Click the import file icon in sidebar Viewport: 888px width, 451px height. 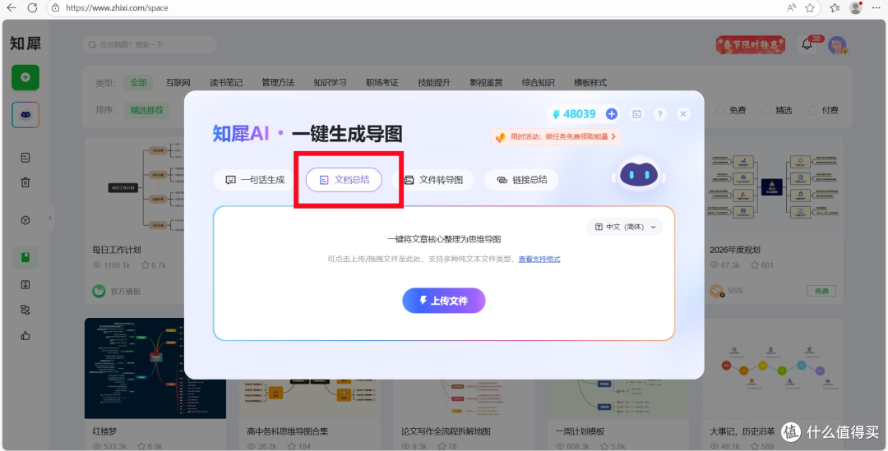25,284
